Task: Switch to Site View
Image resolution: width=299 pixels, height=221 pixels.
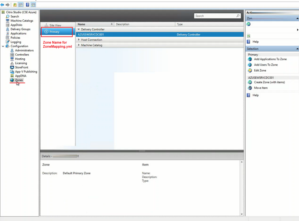Action: (x=55, y=25)
